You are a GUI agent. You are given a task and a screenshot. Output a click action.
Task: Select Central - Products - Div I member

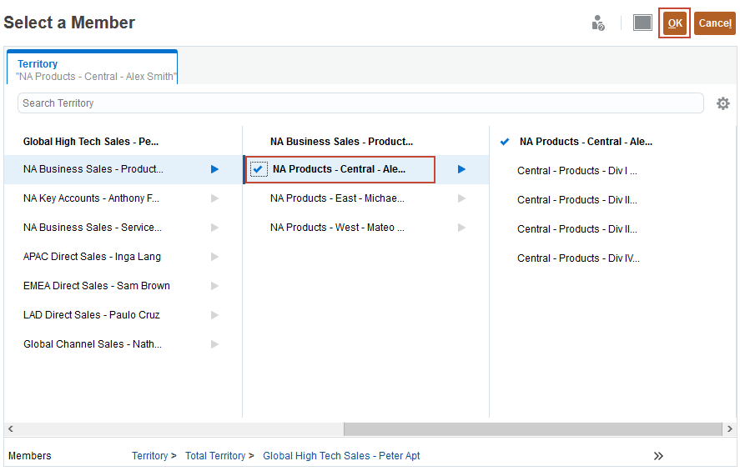tap(576, 171)
